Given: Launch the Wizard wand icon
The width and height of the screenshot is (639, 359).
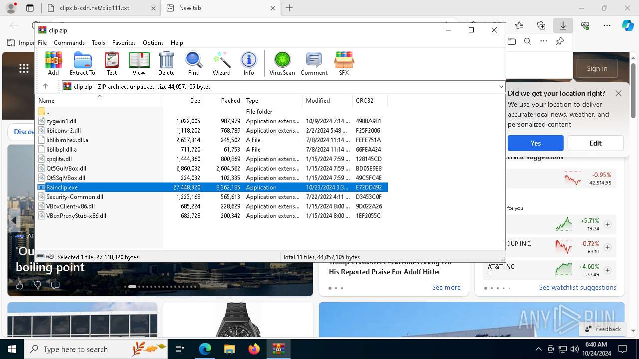Looking at the screenshot, I should pyautogui.click(x=221, y=63).
